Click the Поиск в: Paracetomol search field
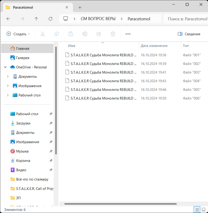Image resolution: width=208 pixels, height=213 pixels. [x=187, y=19]
